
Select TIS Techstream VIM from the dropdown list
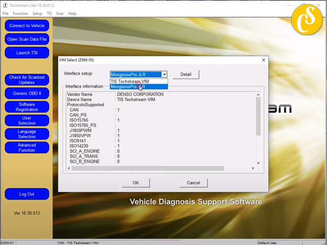131,81
